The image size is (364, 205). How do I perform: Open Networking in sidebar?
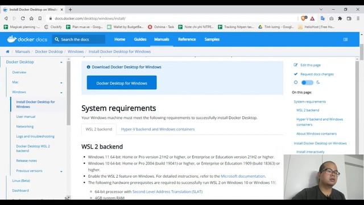(25, 126)
